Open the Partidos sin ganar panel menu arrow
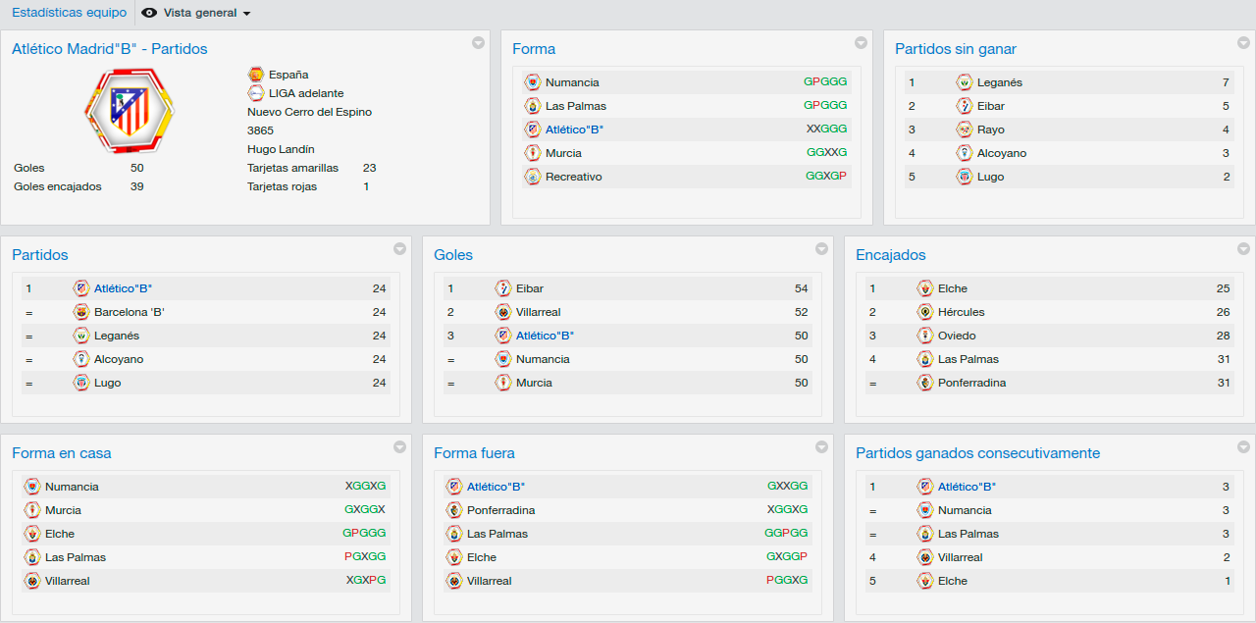This screenshot has height=623, width=1256. click(1243, 43)
